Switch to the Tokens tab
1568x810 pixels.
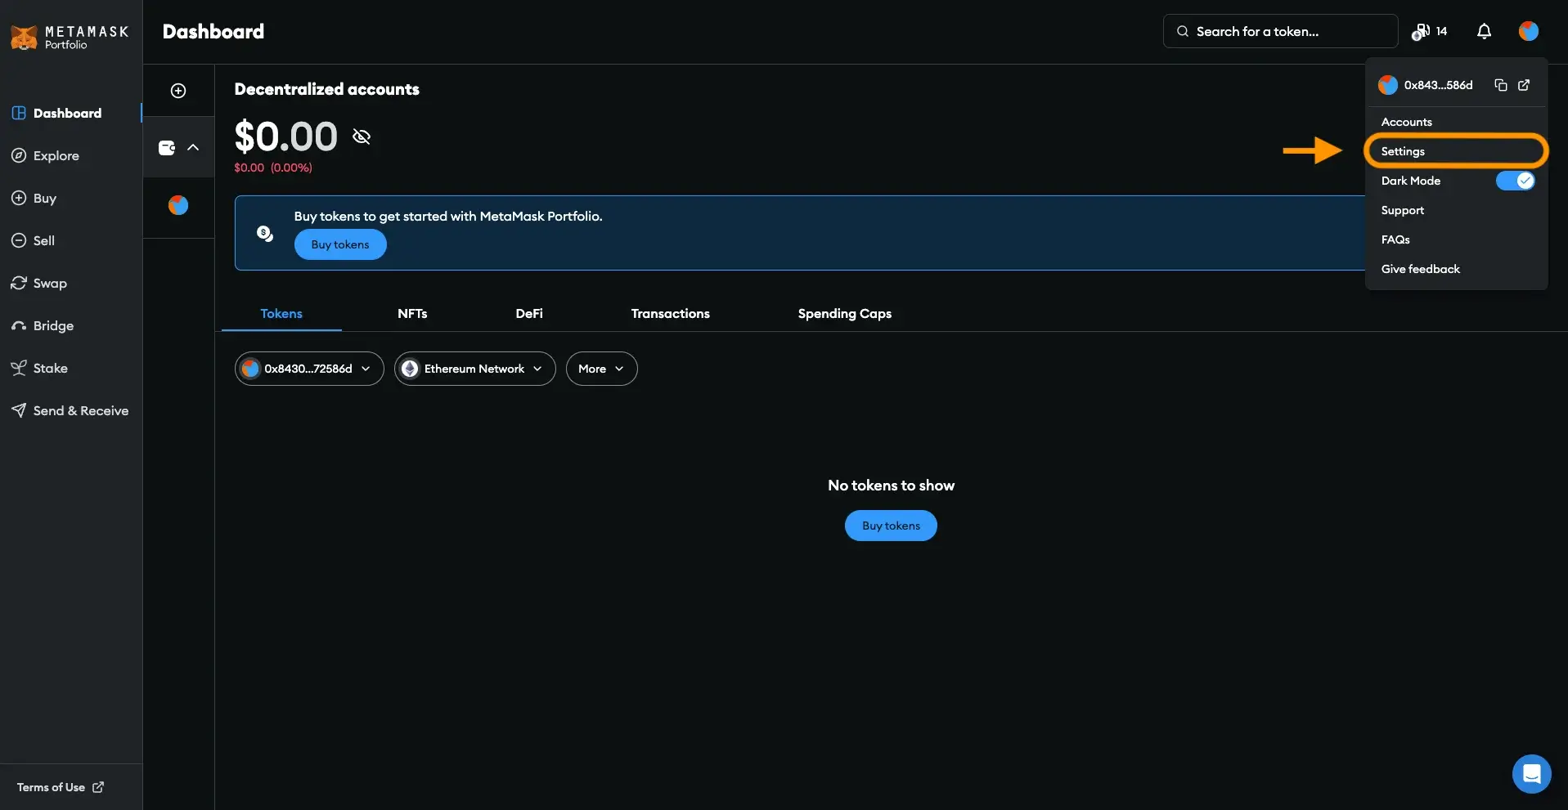tap(281, 314)
